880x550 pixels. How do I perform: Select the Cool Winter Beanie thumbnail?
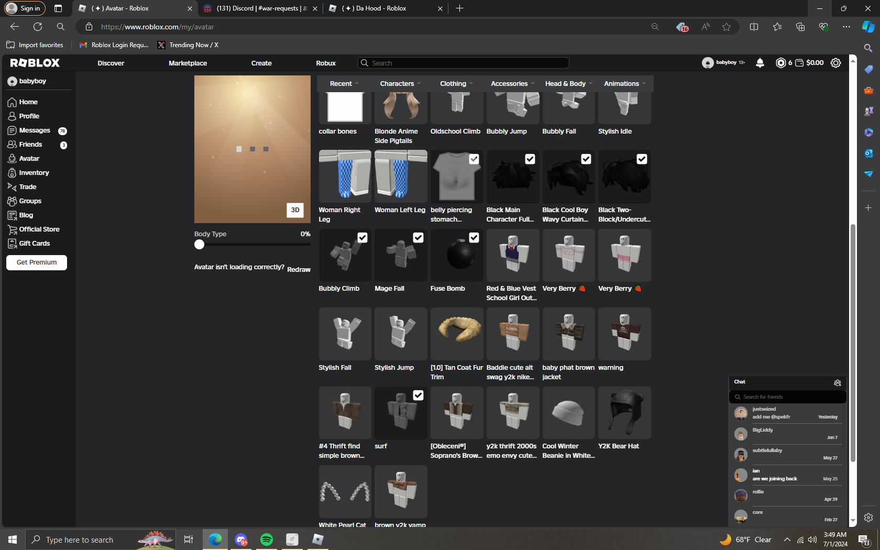[x=569, y=413]
